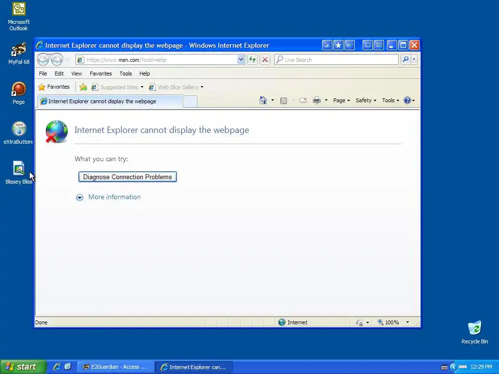Expand the Home button dropdown arrow
This screenshot has height=374, width=499.
click(x=272, y=100)
